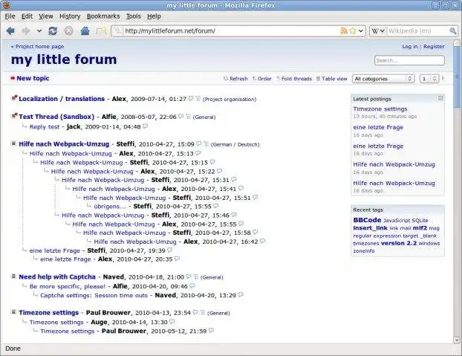The width and height of the screenshot is (462, 356).
Task: Click speech bubble icon after Reply test entry
Action: pyautogui.click(x=145, y=126)
